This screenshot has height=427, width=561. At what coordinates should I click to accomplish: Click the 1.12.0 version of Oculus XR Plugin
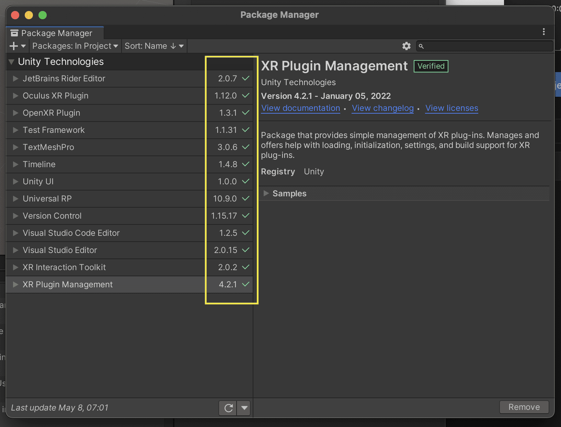click(226, 96)
